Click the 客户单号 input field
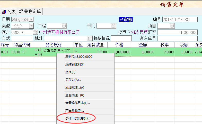The width and height of the screenshot is (202, 124). 177,38
